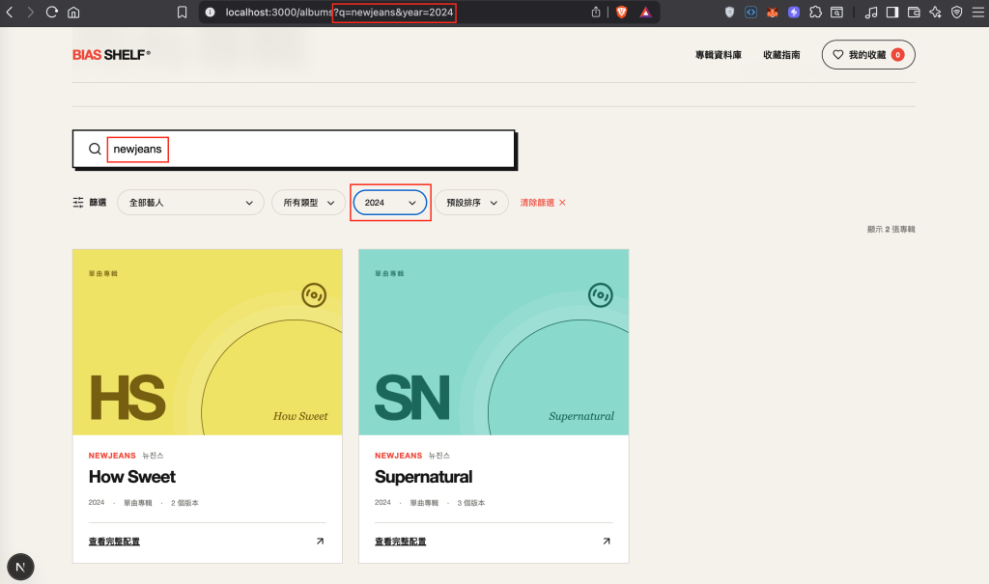The image size is (989, 584).
Task: Expand the 全部藝人 artist dropdown
Action: coord(190,203)
